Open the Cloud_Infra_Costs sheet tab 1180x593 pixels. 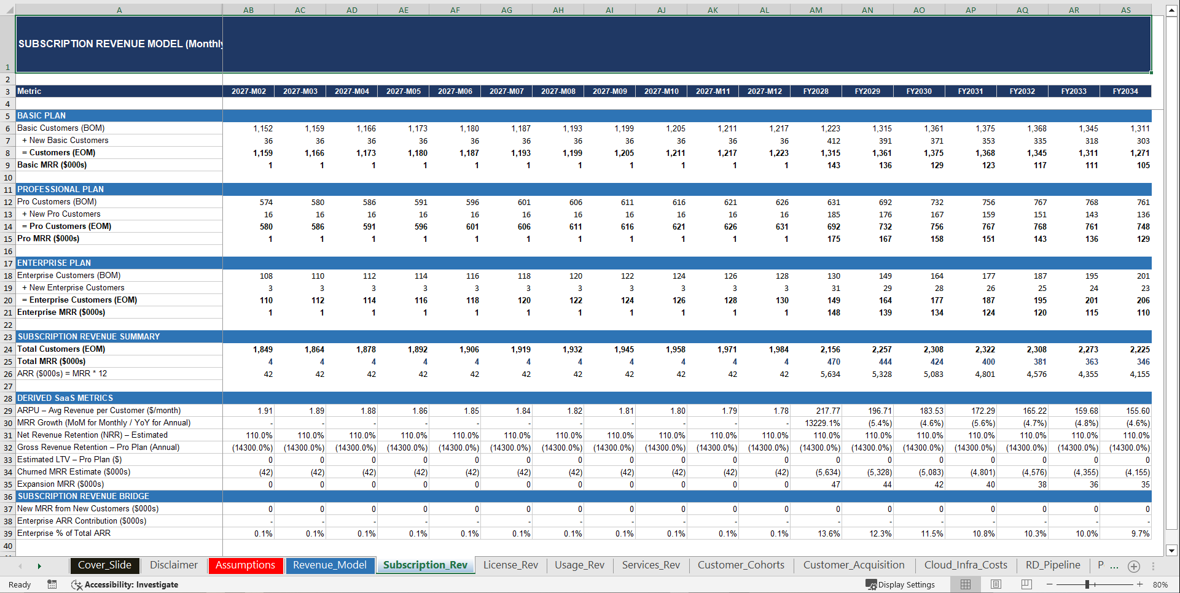click(966, 565)
